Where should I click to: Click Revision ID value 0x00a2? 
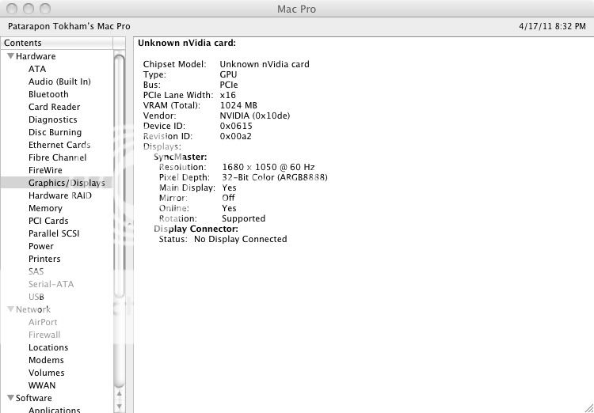tap(236, 136)
